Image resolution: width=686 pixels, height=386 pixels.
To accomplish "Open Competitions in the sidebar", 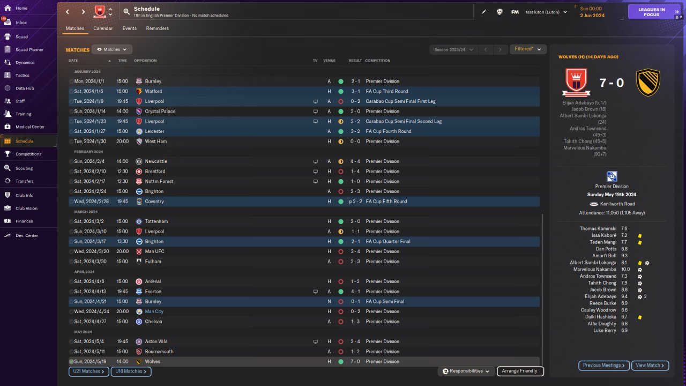I will click(28, 154).
